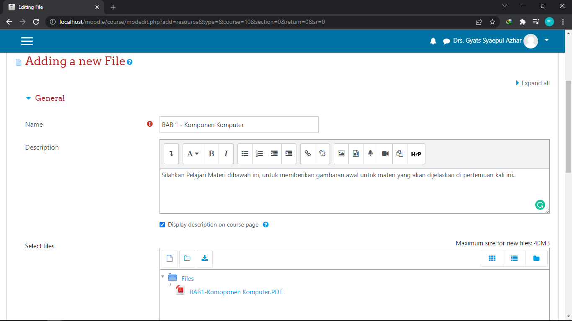
Task: Apply bold formatting in description editor
Action: [x=211, y=154]
